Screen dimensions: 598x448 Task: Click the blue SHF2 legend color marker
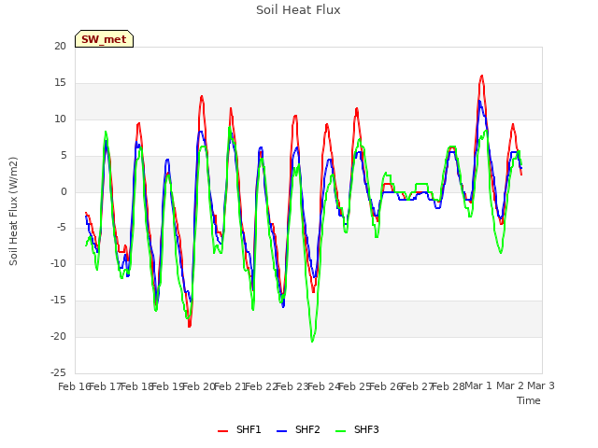pyautogui.click(x=281, y=431)
